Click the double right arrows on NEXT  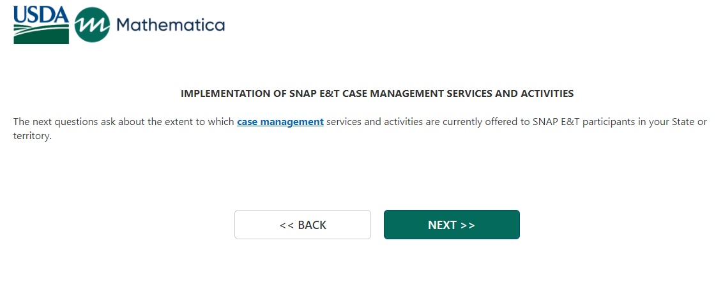pos(468,225)
